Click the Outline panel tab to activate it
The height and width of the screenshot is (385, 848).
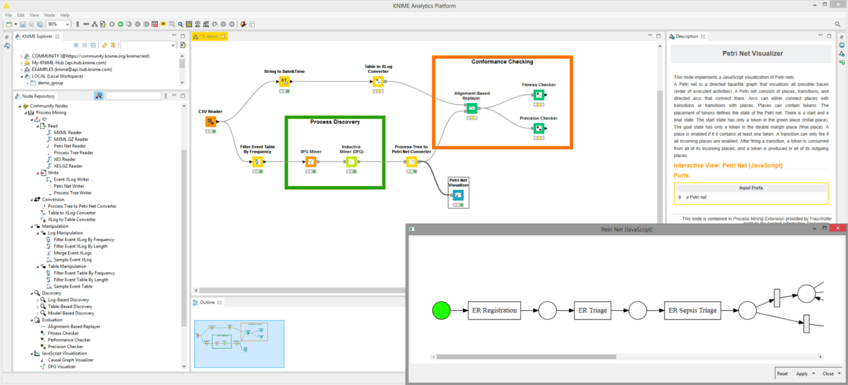coord(207,302)
